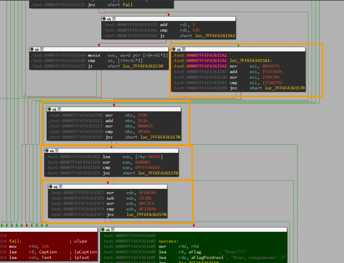Click color palette icon on 'add rdi, 2' node
The image size is (344, 263).
104,19
